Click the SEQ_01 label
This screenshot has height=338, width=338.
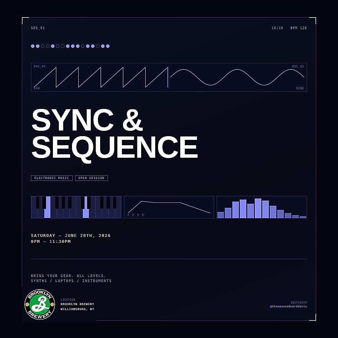38,28
